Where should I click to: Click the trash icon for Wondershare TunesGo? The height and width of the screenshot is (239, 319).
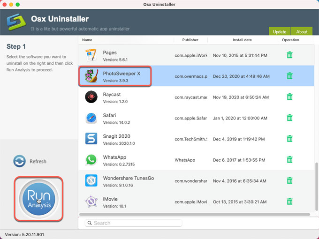pyautogui.click(x=289, y=180)
